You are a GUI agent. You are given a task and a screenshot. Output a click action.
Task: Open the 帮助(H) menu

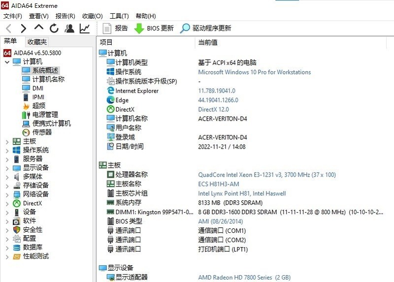[146, 16]
